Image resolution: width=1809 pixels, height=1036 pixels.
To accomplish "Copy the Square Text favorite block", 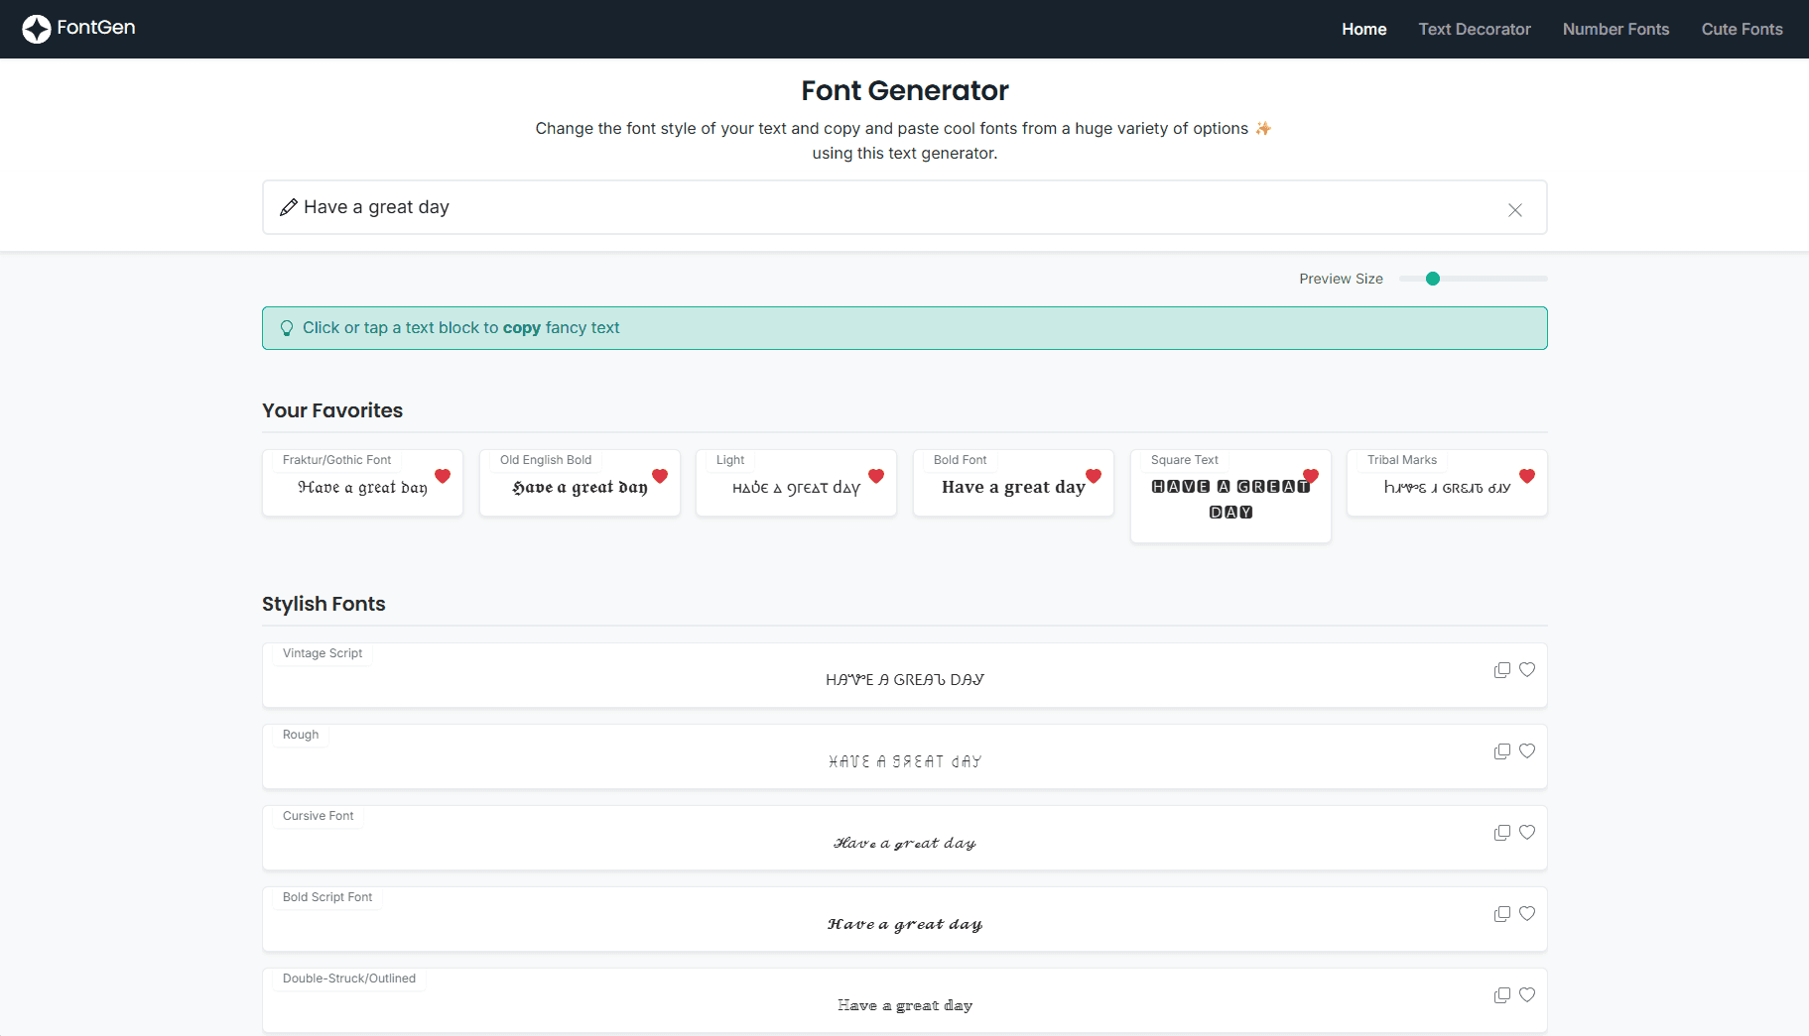I will pyautogui.click(x=1229, y=500).
